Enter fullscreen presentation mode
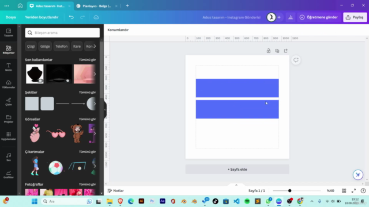The width and height of the screenshot is (369, 207). 353,190
